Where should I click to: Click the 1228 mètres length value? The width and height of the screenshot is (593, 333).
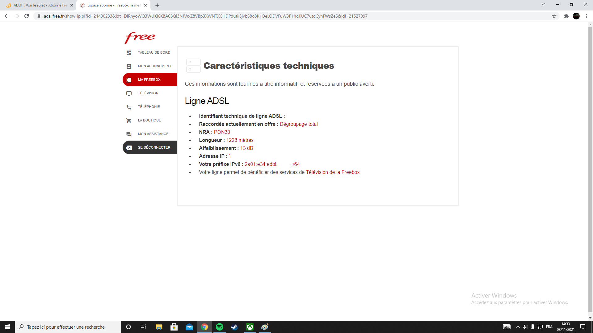(x=240, y=140)
